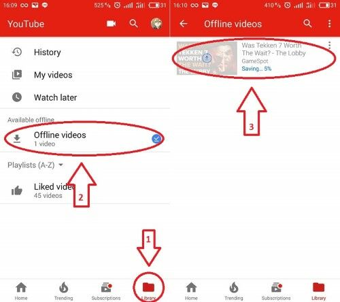Open History from the library list

pyautogui.click(x=85, y=52)
